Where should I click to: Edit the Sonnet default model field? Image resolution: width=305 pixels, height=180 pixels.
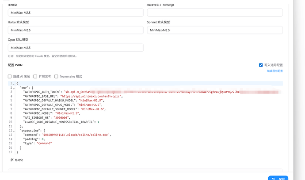click(x=215, y=30)
